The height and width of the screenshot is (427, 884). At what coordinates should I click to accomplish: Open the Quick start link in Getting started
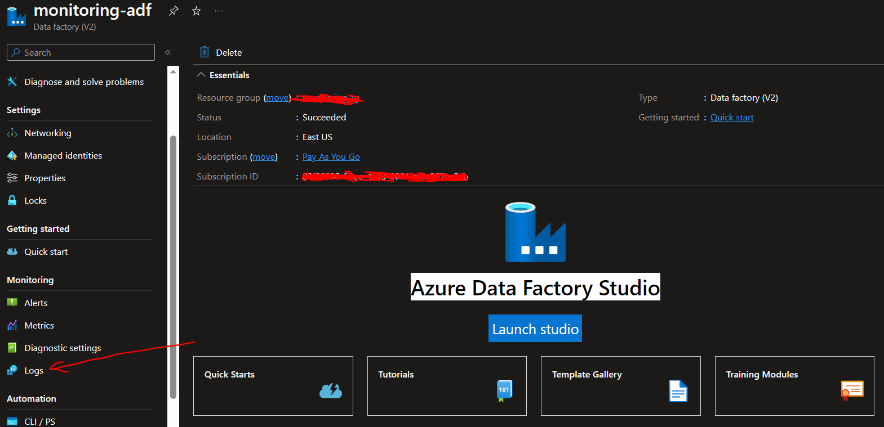click(x=732, y=118)
